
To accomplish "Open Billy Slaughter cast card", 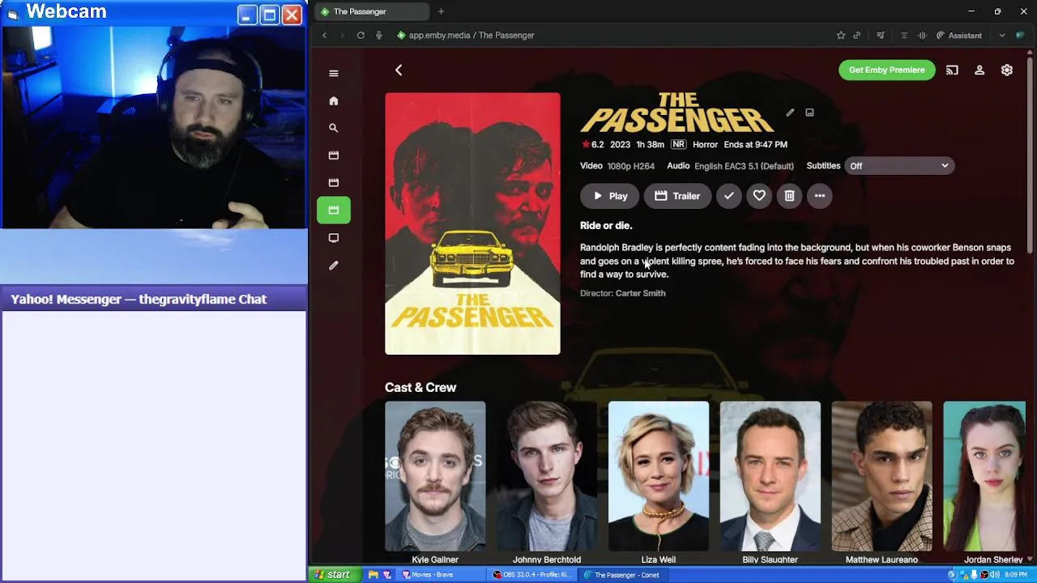I will point(770,483).
